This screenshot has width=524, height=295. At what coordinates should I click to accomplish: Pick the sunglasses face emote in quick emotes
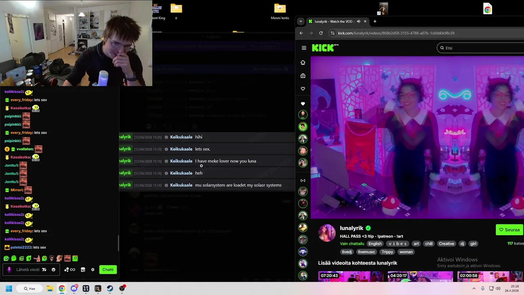(52, 259)
